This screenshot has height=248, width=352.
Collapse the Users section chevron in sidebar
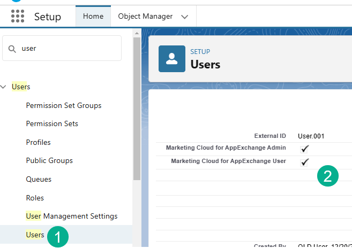point(4,87)
